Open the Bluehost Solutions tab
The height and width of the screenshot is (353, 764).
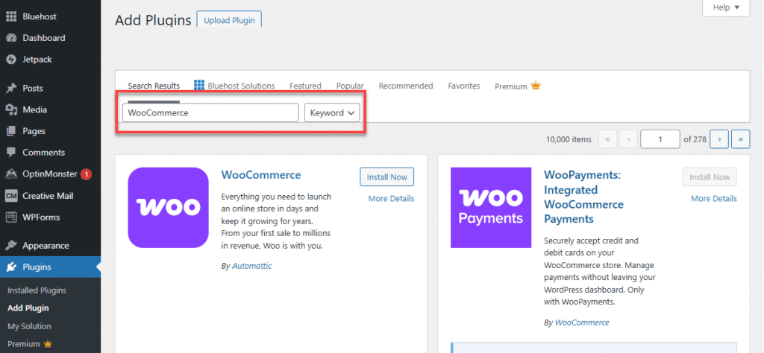coord(234,86)
